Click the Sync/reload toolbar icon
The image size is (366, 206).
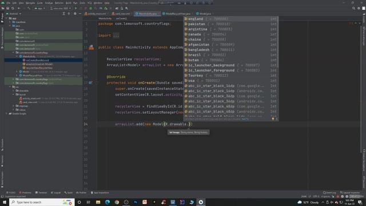[13, 8]
